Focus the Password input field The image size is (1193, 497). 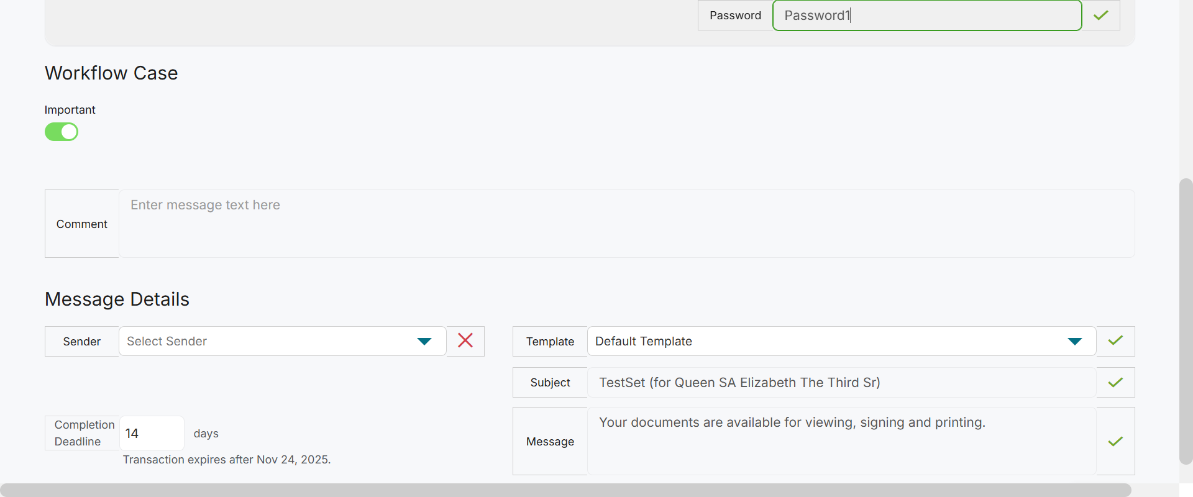(926, 16)
